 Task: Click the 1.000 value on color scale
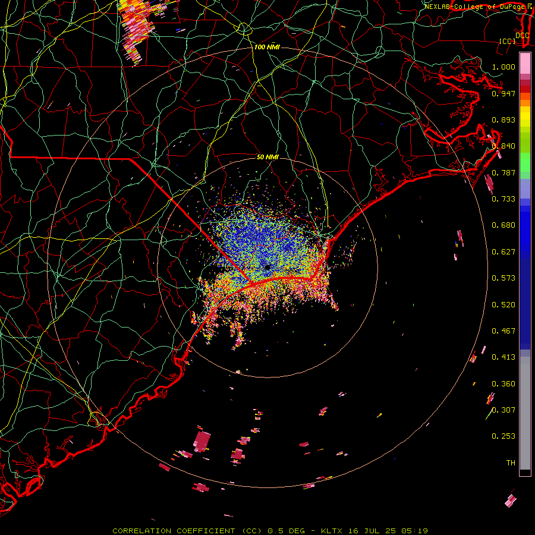click(x=503, y=67)
